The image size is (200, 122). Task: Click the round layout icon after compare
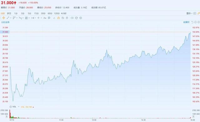76,18
